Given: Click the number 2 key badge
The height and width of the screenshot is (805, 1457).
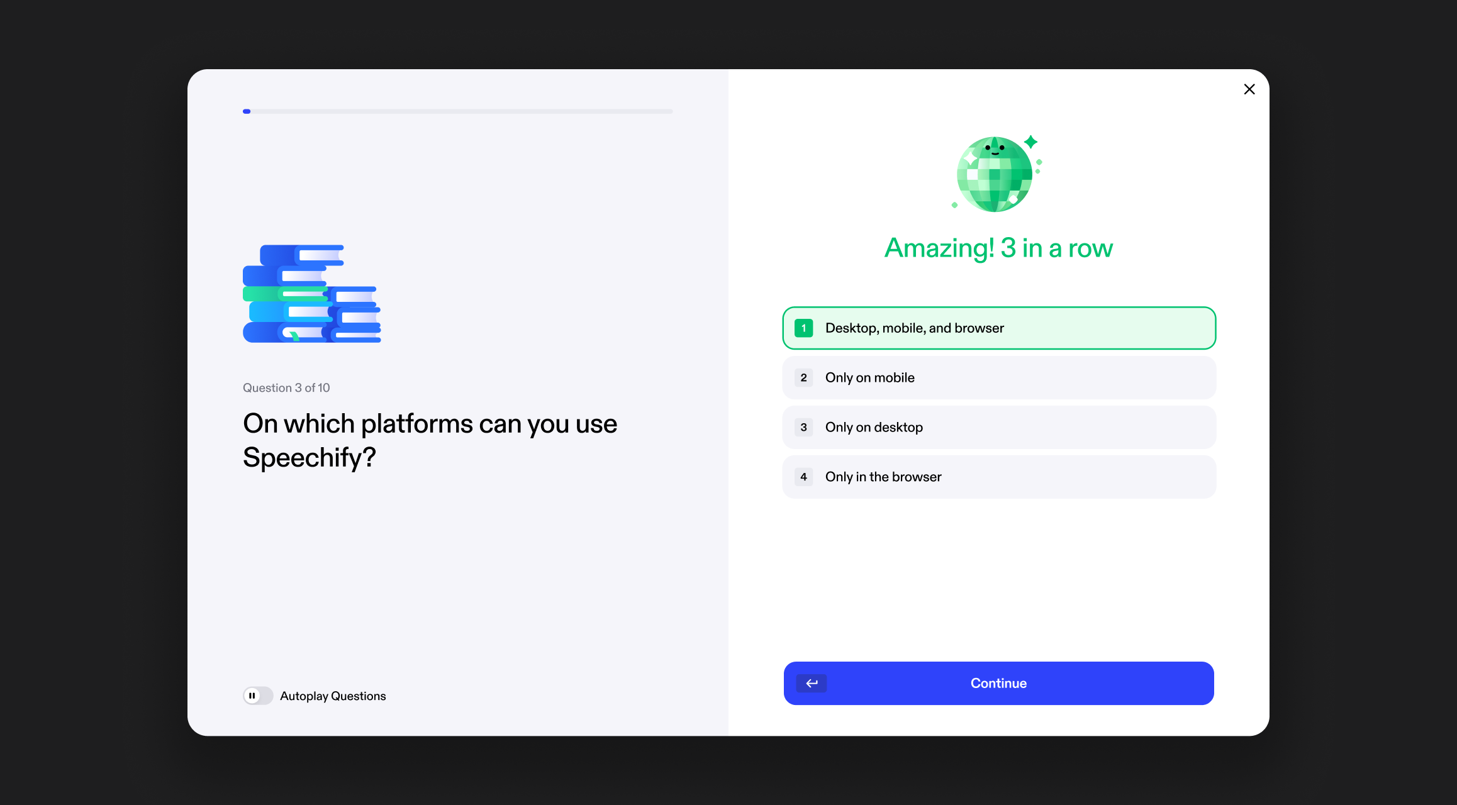Looking at the screenshot, I should (803, 378).
